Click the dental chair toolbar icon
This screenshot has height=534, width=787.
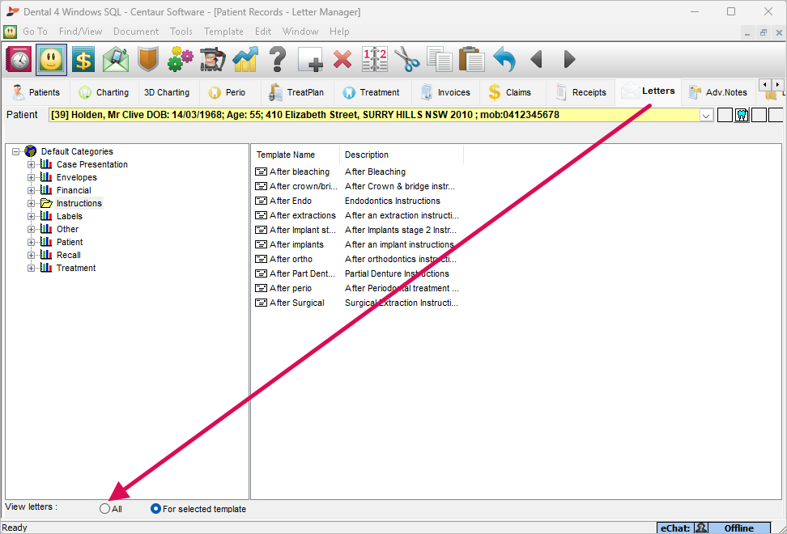(x=212, y=60)
